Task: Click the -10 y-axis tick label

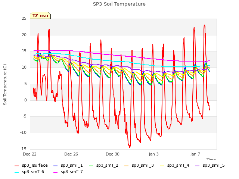Action: 23,133
